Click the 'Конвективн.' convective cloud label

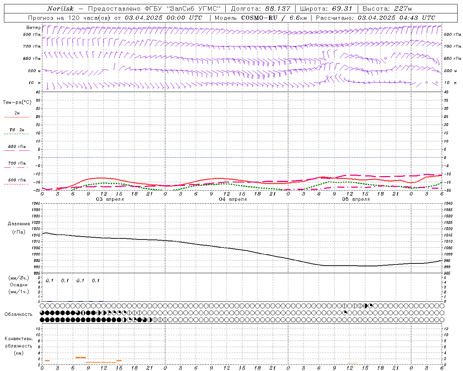[18, 339]
